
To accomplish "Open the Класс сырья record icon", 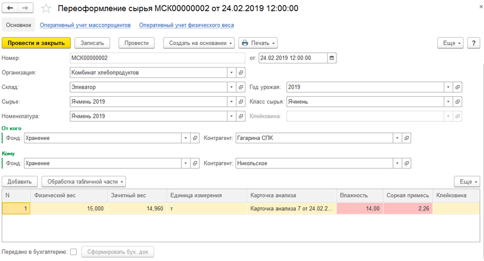I will coord(457,101).
